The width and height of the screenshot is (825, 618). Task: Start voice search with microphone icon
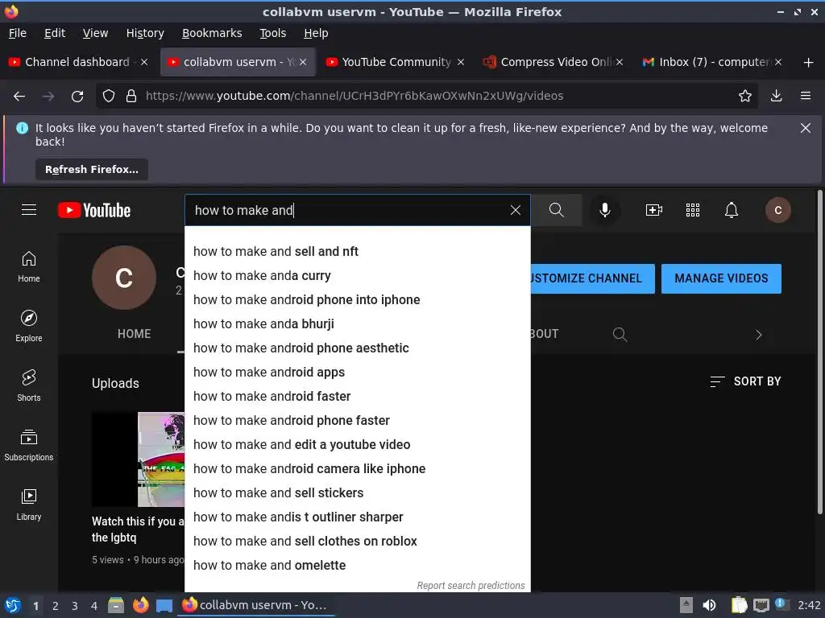[605, 210]
